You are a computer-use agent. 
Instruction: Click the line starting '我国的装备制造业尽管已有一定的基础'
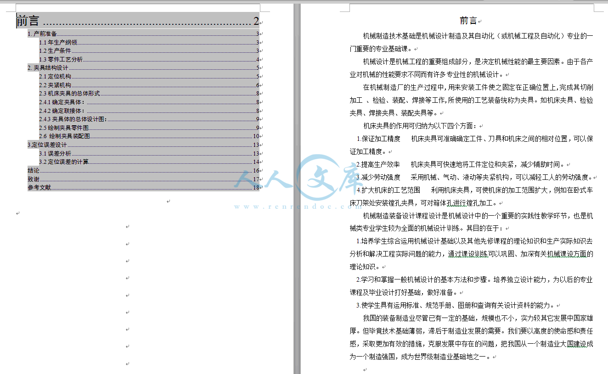pyautogui.click(x=478, y=318)
